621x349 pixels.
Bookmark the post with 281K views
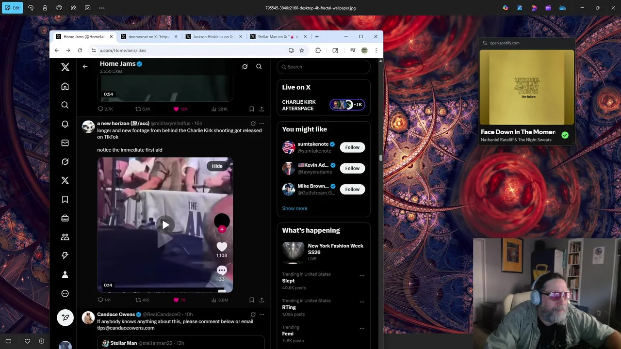coord(251,109)
